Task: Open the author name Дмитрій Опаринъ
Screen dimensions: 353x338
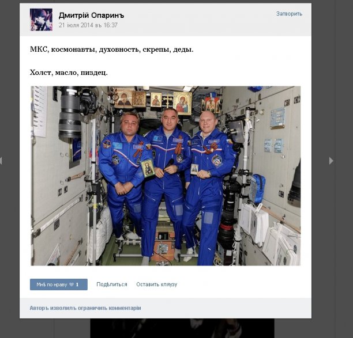Action: [x=91, y=15]
